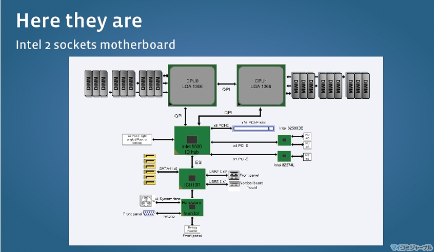The image size is (434, 252).
Task: Click the 'Intel 82580DB' label
Action: pyautogui.click(x=291, y=128)
